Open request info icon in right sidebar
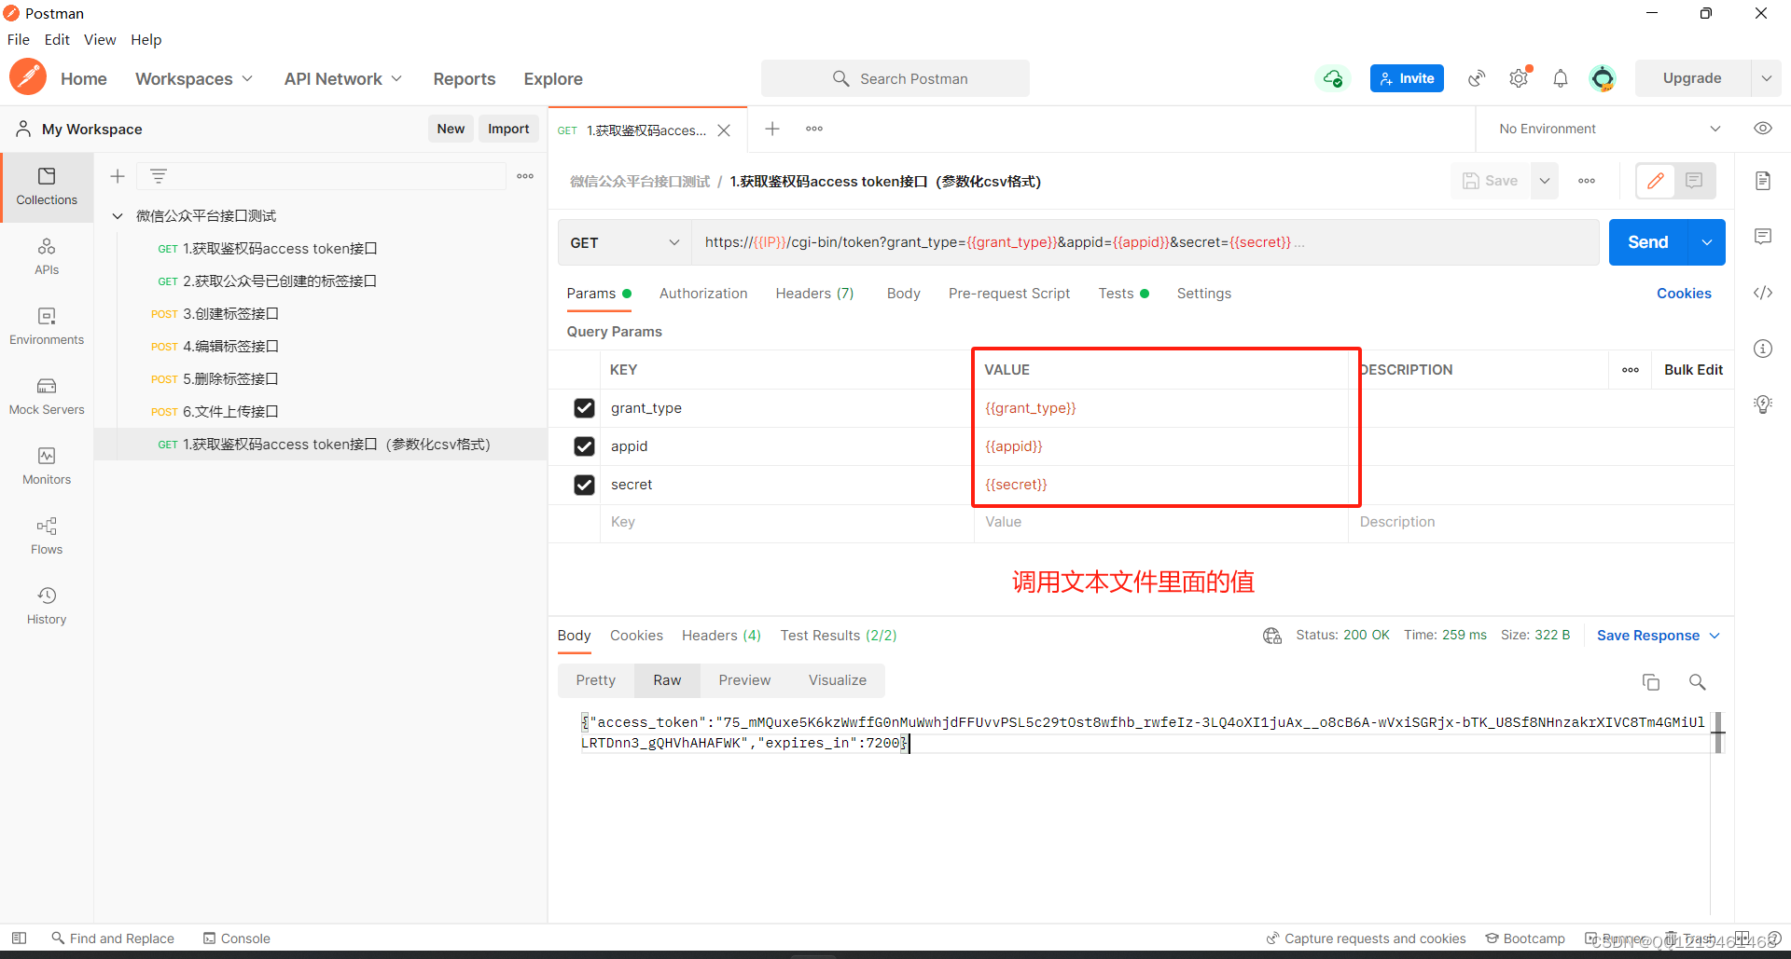The height and width of the screenshot is (959, 1791). tap(1763, 349)
